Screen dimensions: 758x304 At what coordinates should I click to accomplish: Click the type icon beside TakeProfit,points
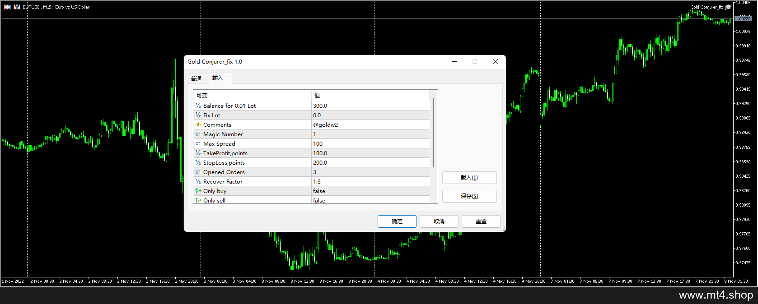[x=198, y=153]
